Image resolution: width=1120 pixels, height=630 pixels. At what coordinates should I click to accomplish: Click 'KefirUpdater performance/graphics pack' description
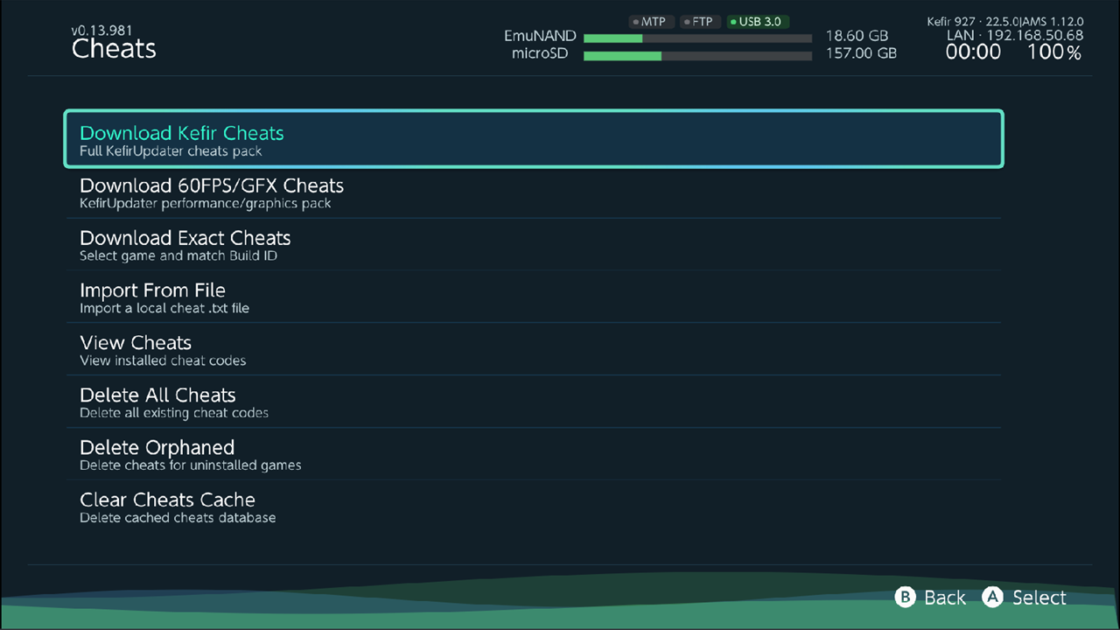[206, 204]
